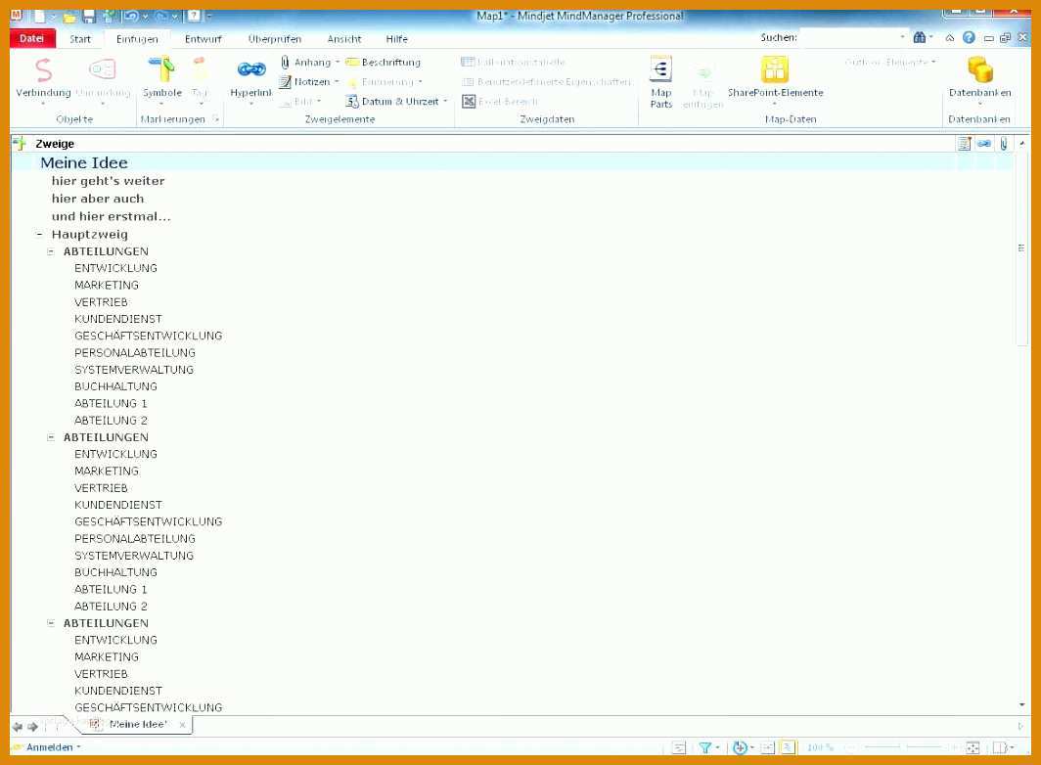
Task: Select the topic hier geht's weiter
Action: pyautogui.click(x=109, y=181)
